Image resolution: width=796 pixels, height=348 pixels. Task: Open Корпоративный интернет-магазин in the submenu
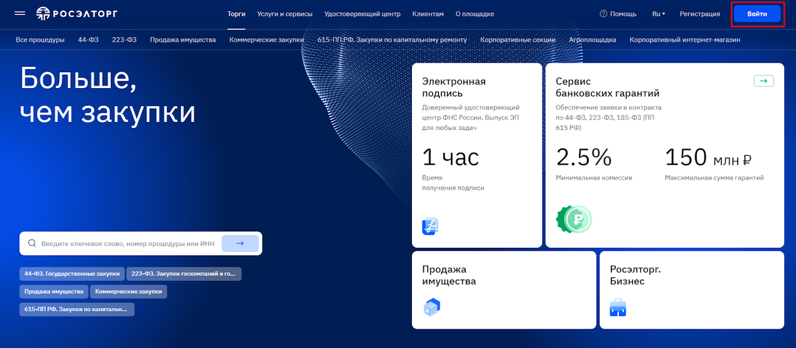click(685, 40)
